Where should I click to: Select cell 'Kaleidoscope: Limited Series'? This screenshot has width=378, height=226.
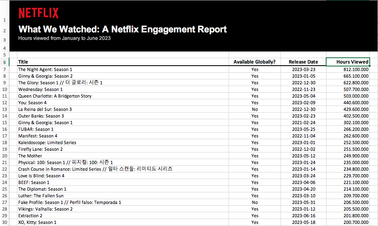click(123, 142)
